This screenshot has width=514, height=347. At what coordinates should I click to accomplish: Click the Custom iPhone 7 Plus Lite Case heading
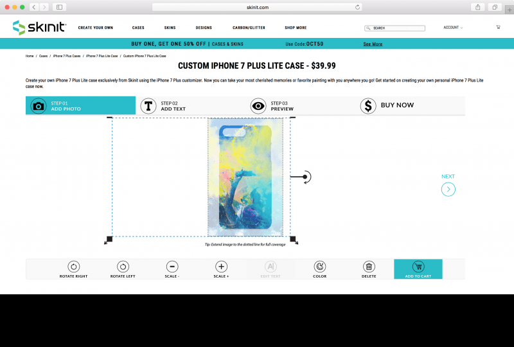[256, 66]
